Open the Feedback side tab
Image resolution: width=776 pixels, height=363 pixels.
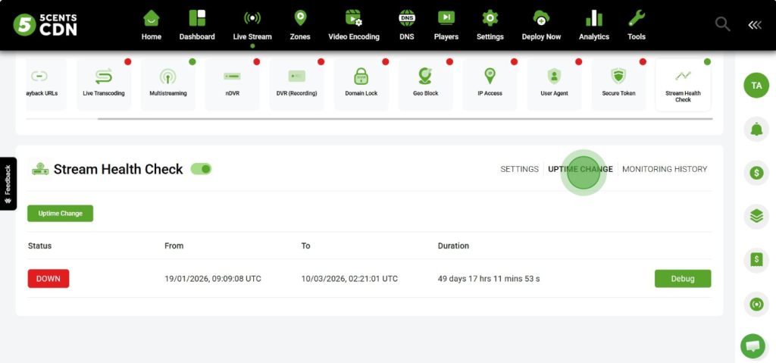coord(8,183)
